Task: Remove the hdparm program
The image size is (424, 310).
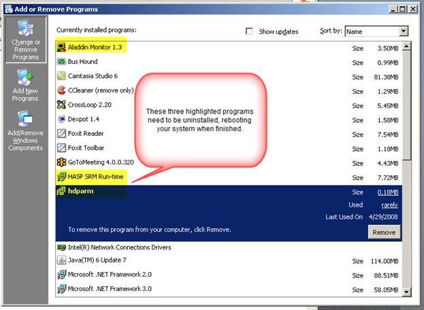Action: (x=384, y=232)
